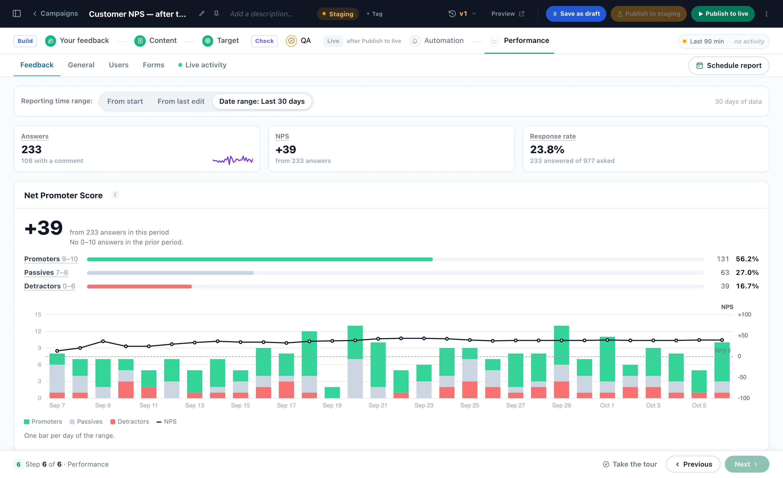783x478 pixels.
Task: Expand the v1 version dropdown
Action: 468,14
